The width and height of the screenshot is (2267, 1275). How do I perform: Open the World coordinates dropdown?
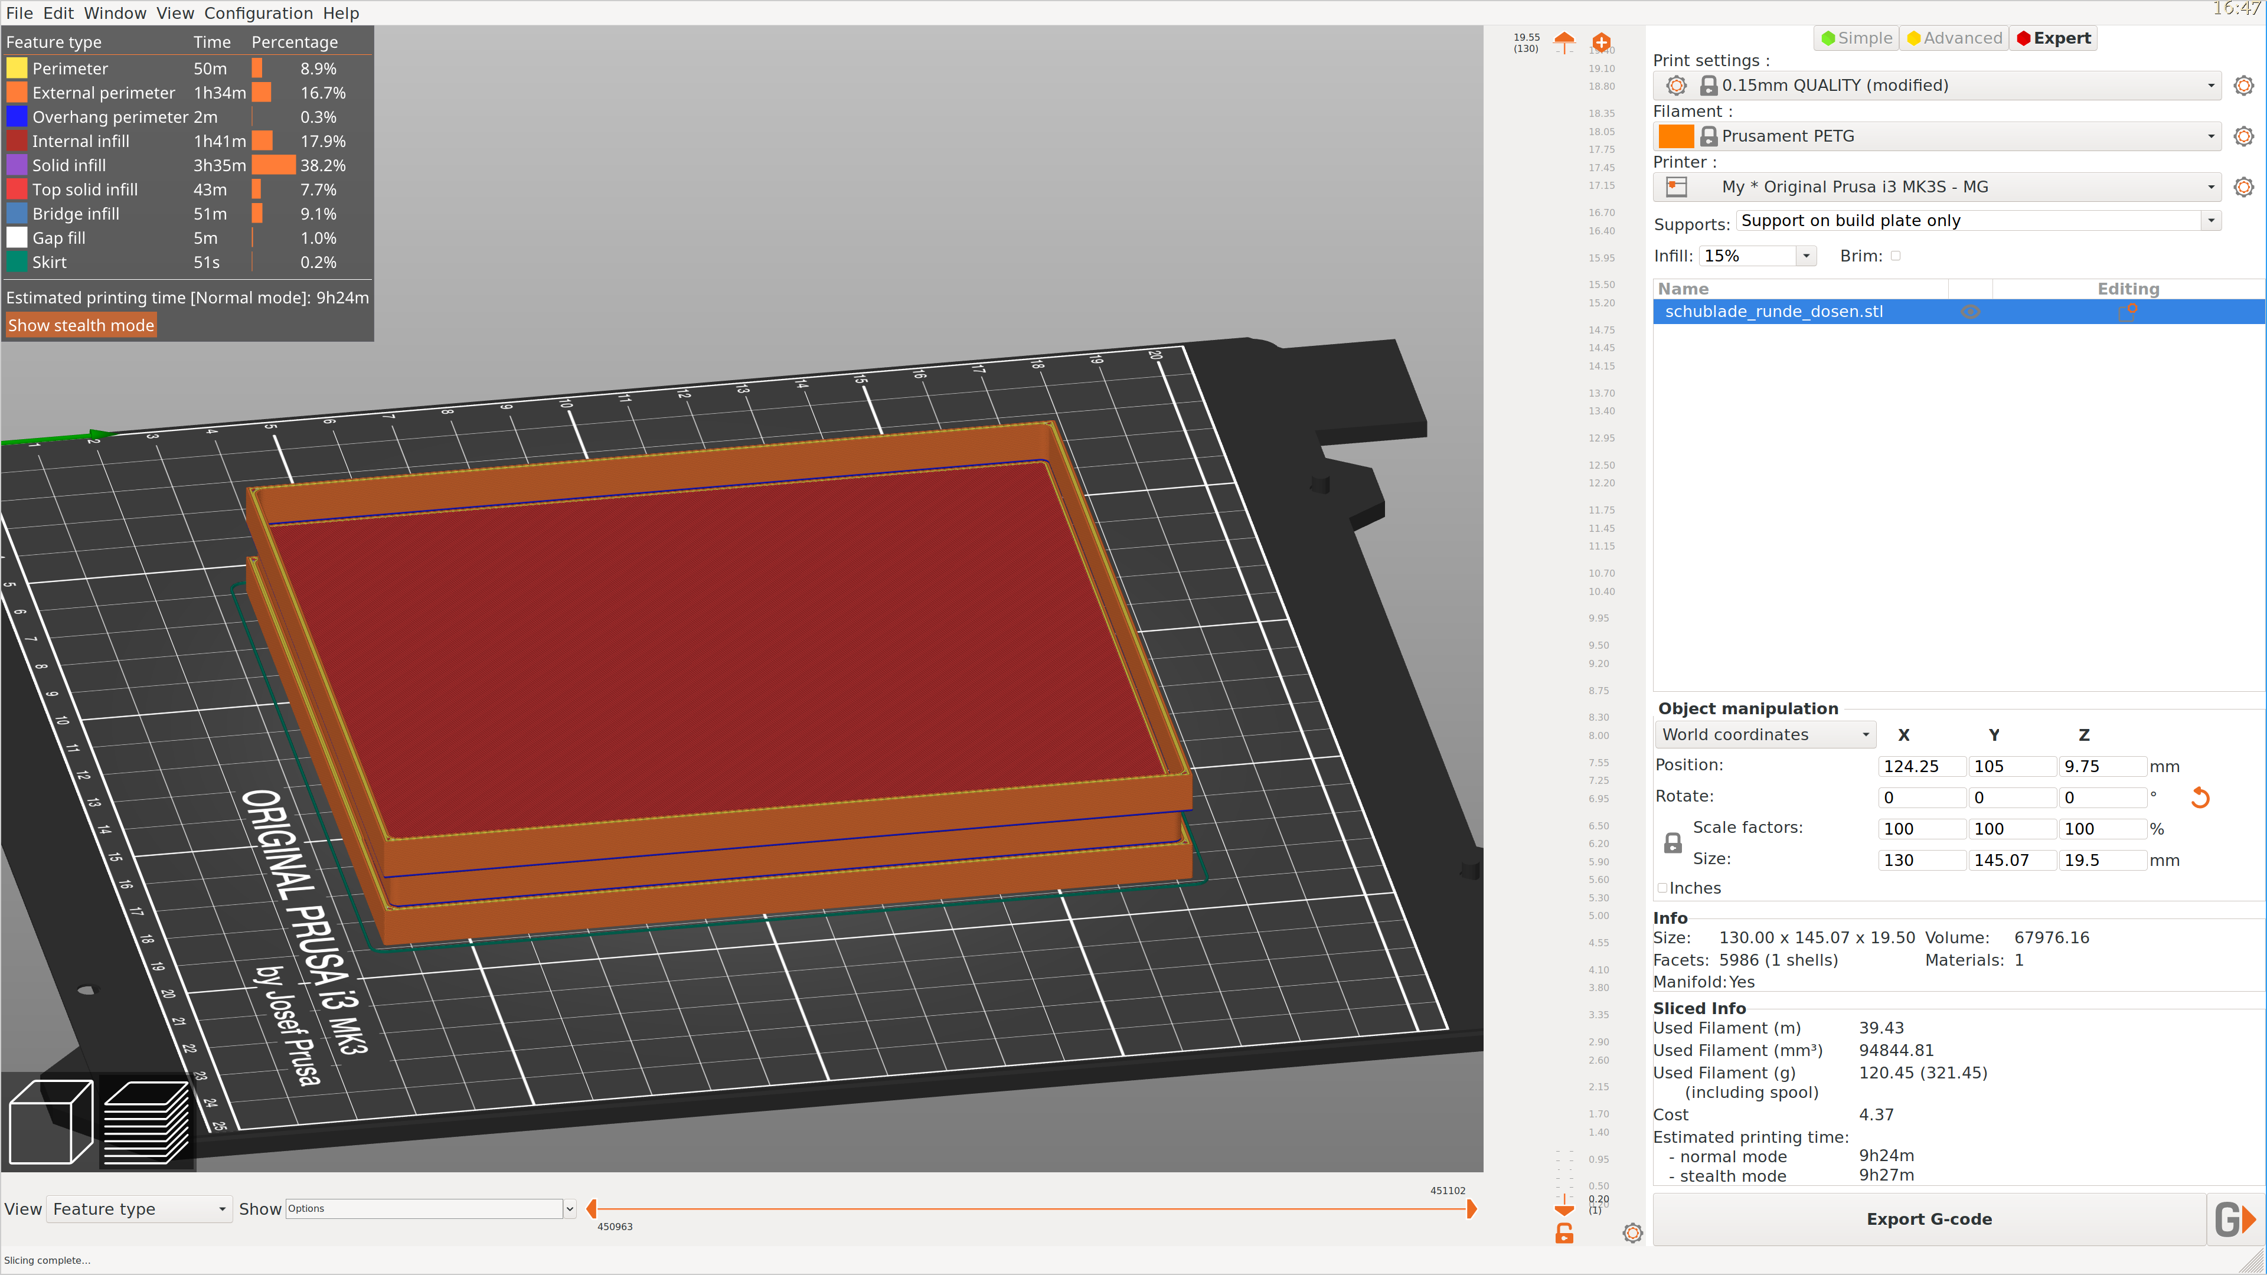pos(1766,735)
